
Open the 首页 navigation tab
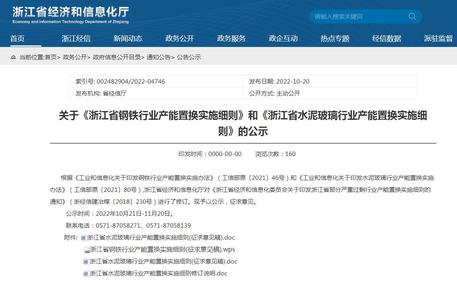click(x=18, y=39)
